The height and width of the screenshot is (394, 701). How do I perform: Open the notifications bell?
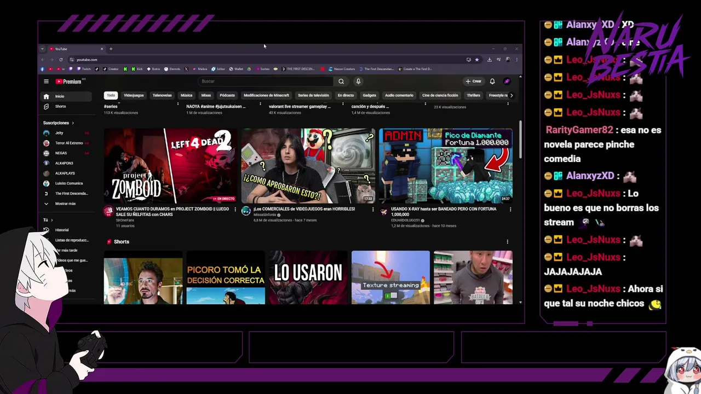492,82
